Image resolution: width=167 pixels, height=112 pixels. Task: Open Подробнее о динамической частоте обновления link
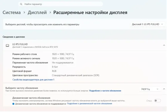pos(89,103)
